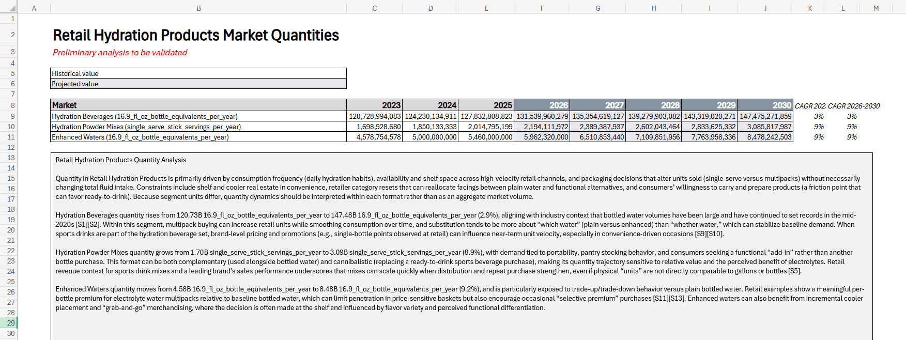The image size is (906, 340).
Task: Select column B header
Action: pos(198,8)
